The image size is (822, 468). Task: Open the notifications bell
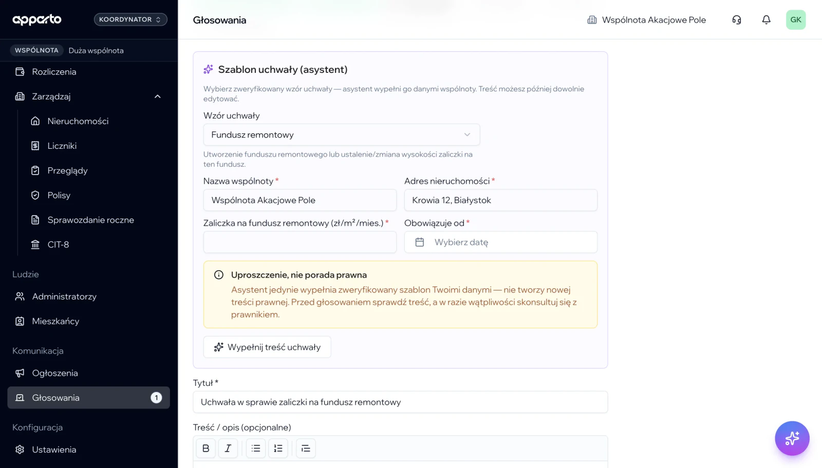[x=766, y=20]
